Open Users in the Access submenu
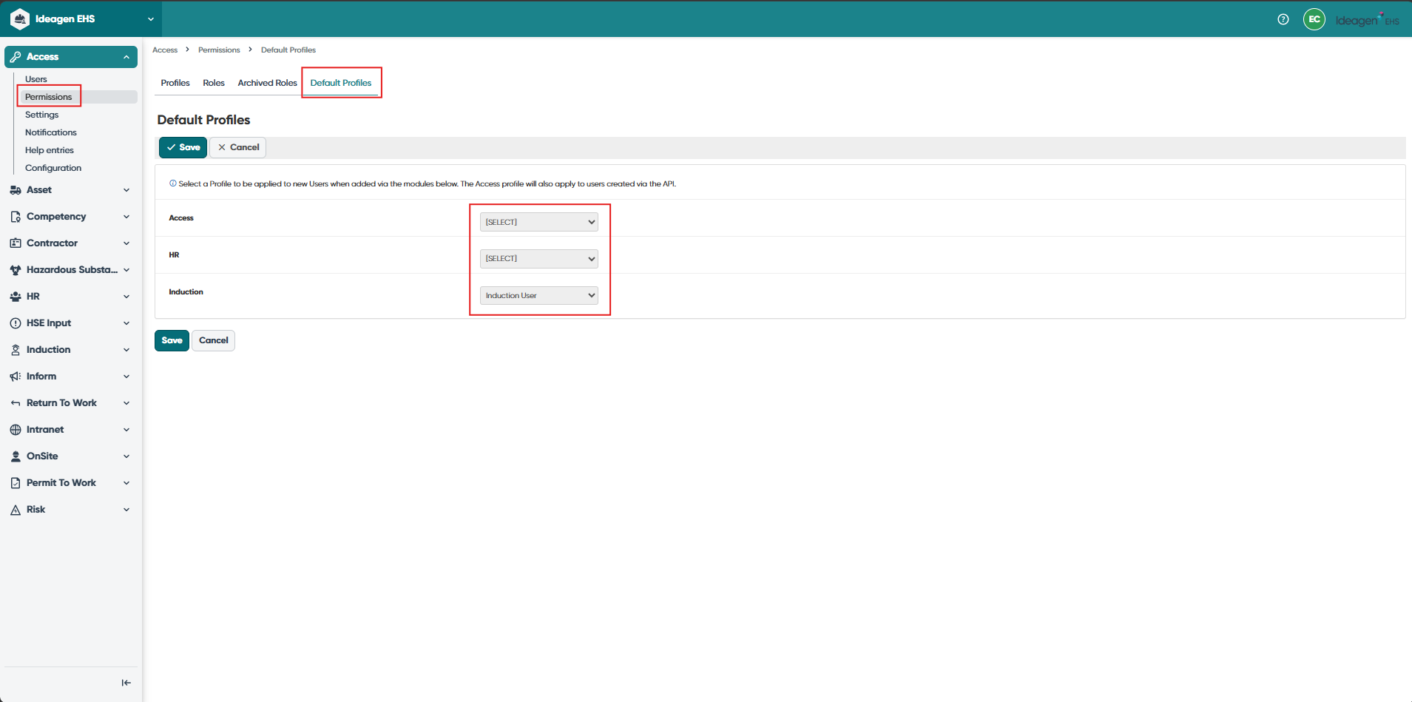This screenshot has height=702, width=1412. (36, 79)
